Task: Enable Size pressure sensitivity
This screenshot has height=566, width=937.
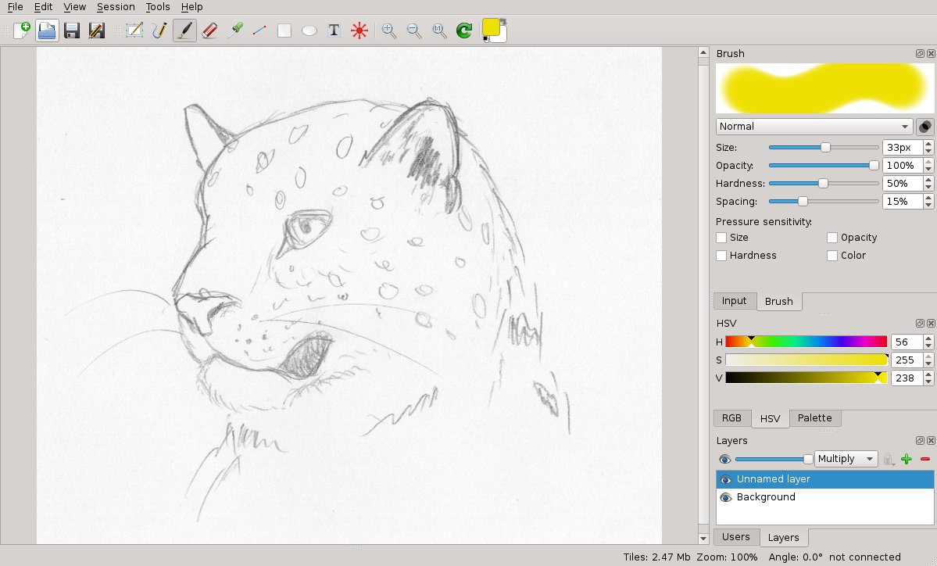Action: click(x=721, y=238)
